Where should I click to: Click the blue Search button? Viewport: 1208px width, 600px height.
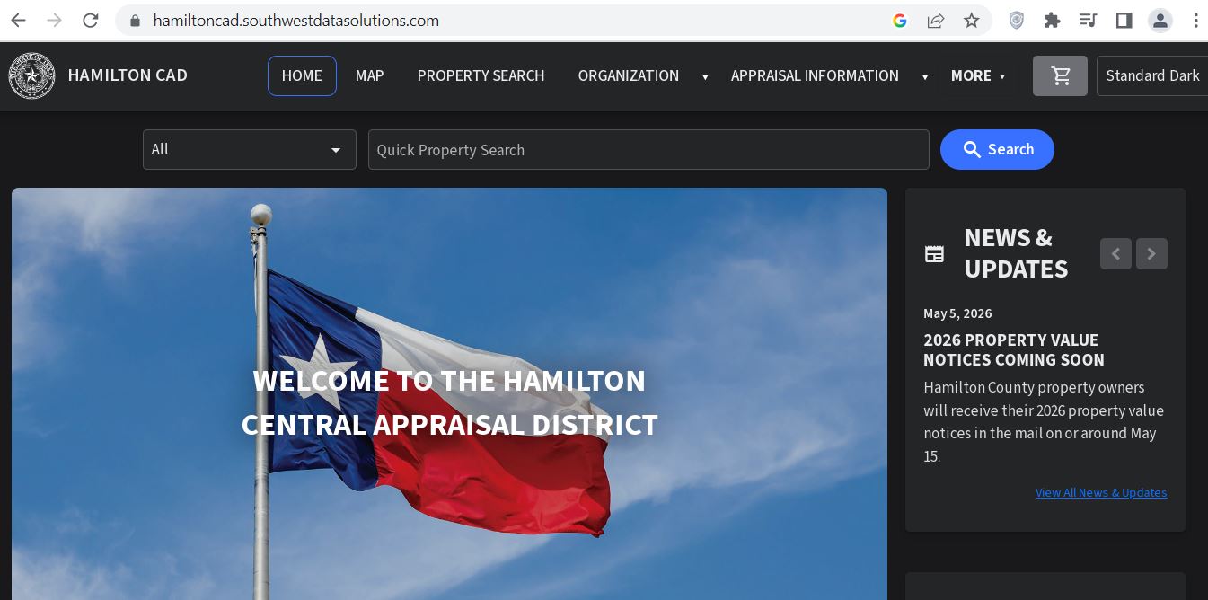[x=997, y=150]
